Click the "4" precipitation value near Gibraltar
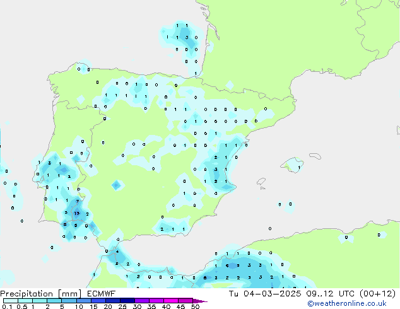 [x=117, y=252]
